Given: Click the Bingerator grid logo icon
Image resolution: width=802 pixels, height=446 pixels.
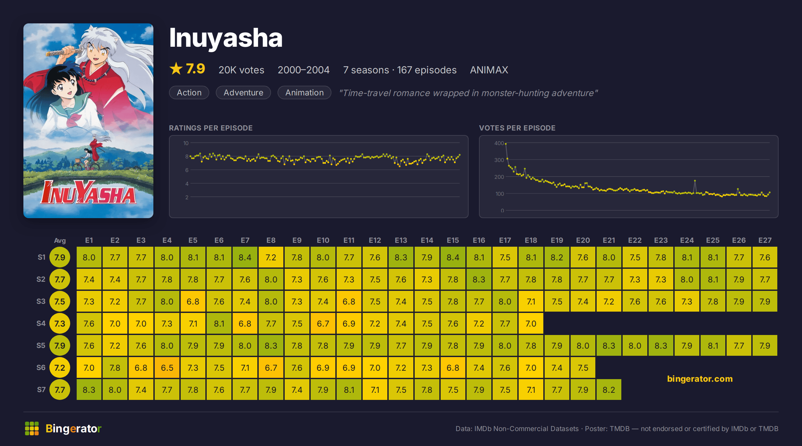Looking at the screenshot, I should coord(32,428).
